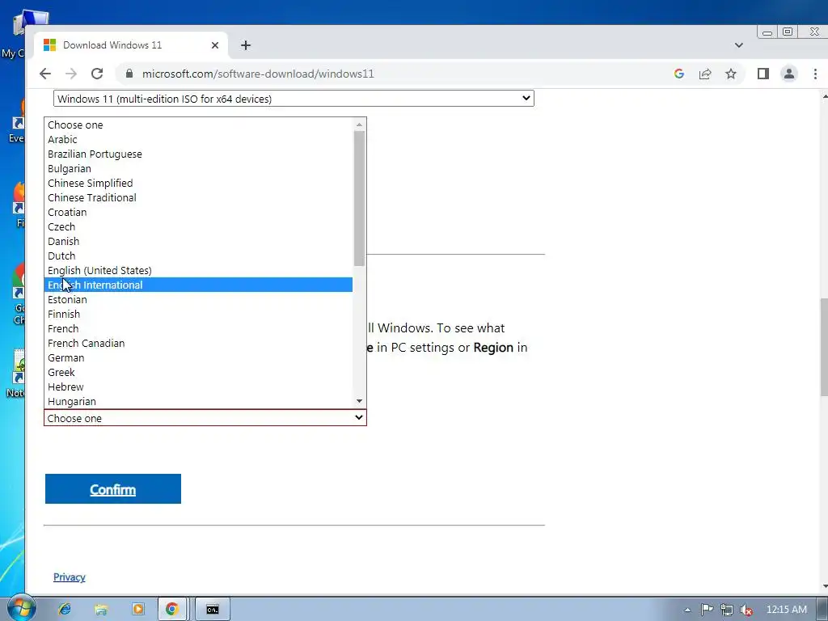The image size is (828, 621).
Task: Choose Finnish language
Action: coord(198,315)
